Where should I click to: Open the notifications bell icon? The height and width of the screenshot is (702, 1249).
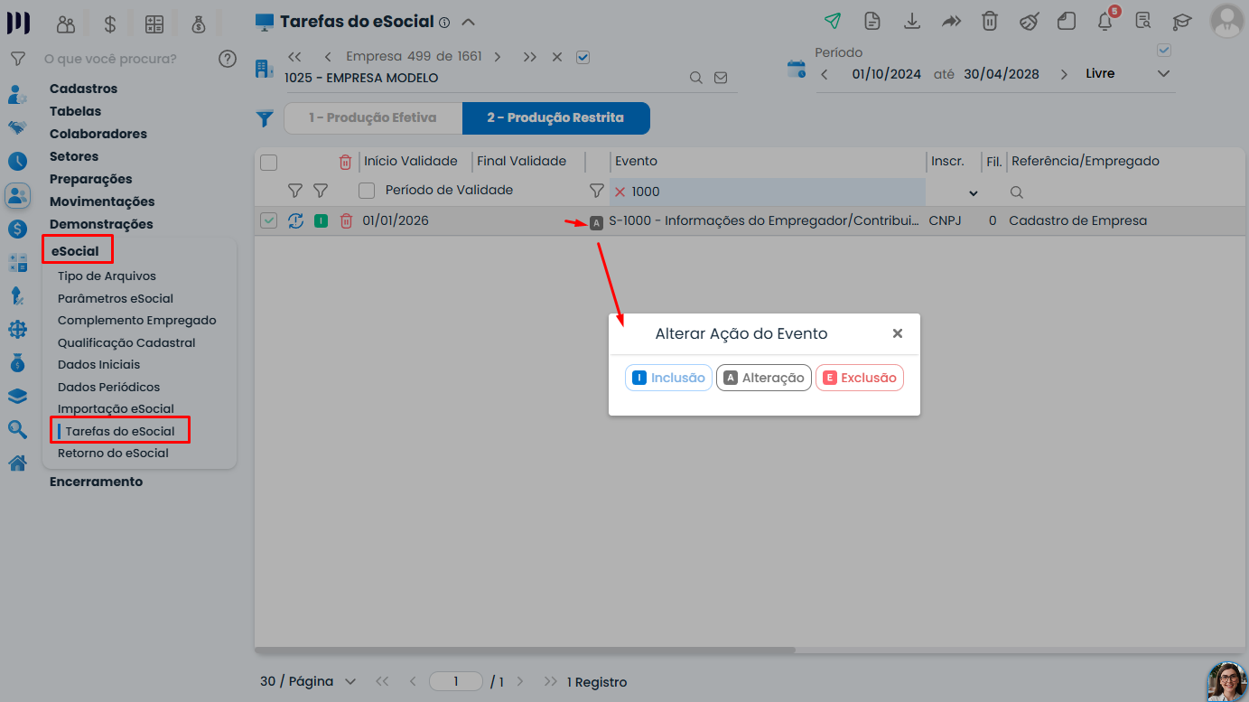coord(1105,22)
